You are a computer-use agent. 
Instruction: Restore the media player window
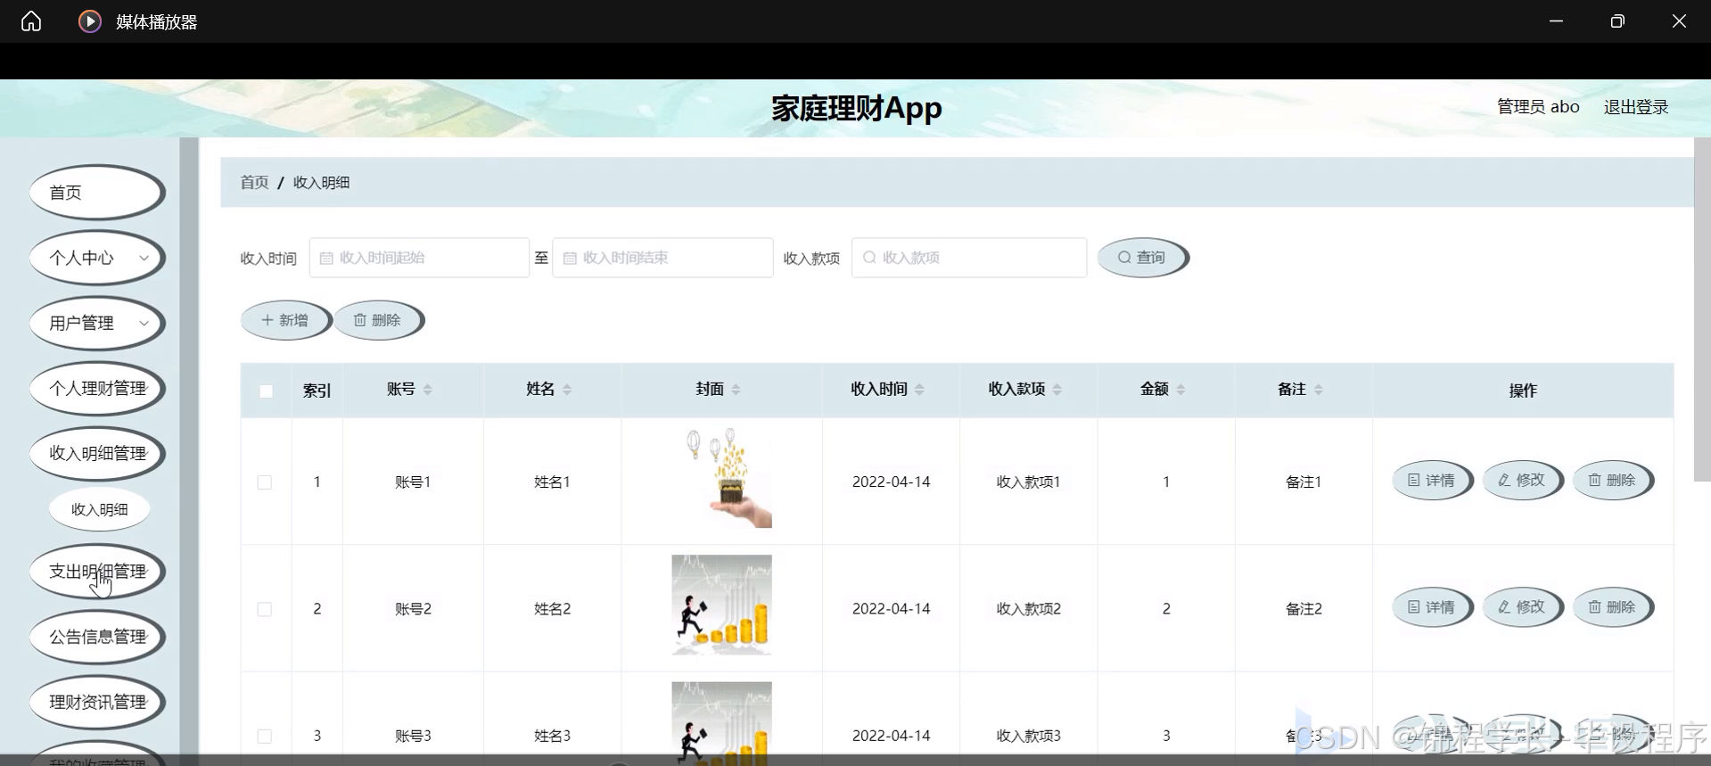(x=1617, y=21)
